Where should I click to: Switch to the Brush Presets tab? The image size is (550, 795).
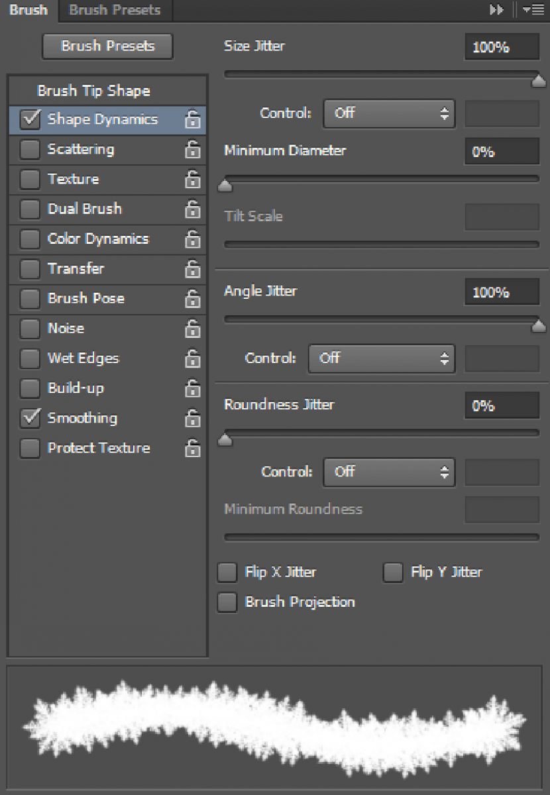(x=115, y=10)
